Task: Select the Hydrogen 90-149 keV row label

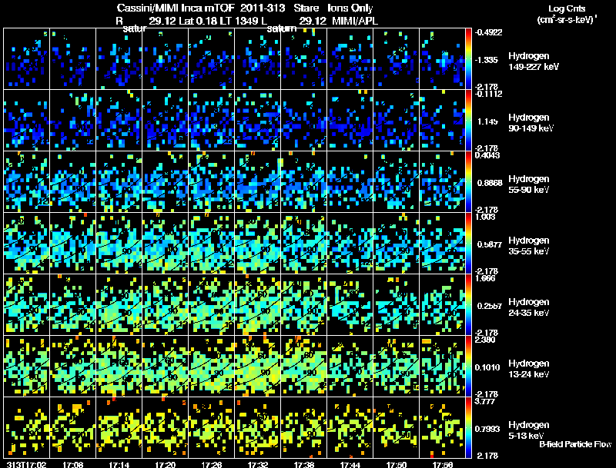Action: pyautogui.click(x=531, y=123)
